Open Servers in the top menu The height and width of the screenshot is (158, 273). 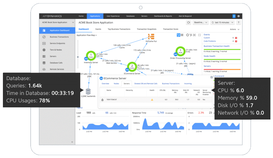pyautogui.click(x=144, y=16)
